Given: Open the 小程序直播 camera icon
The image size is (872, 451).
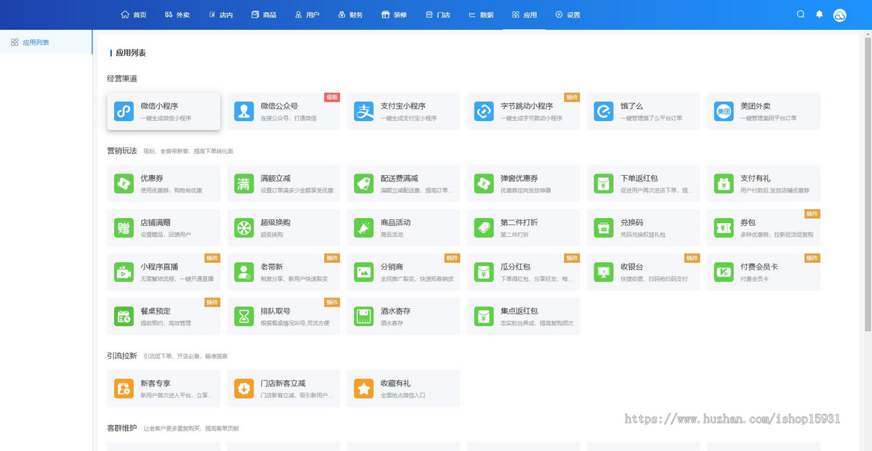Looking at the screenshot, I should pos(124,272).
